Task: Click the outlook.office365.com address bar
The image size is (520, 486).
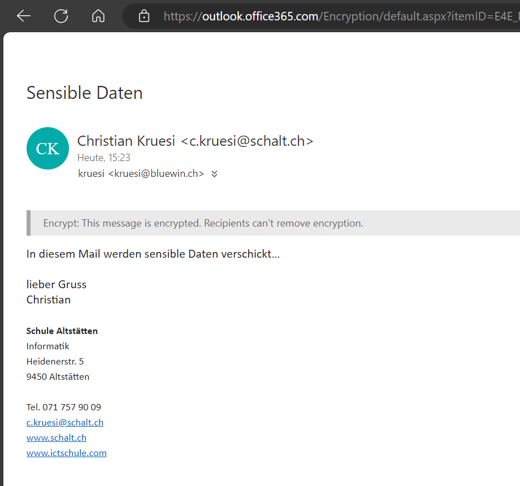Action: 339,16
